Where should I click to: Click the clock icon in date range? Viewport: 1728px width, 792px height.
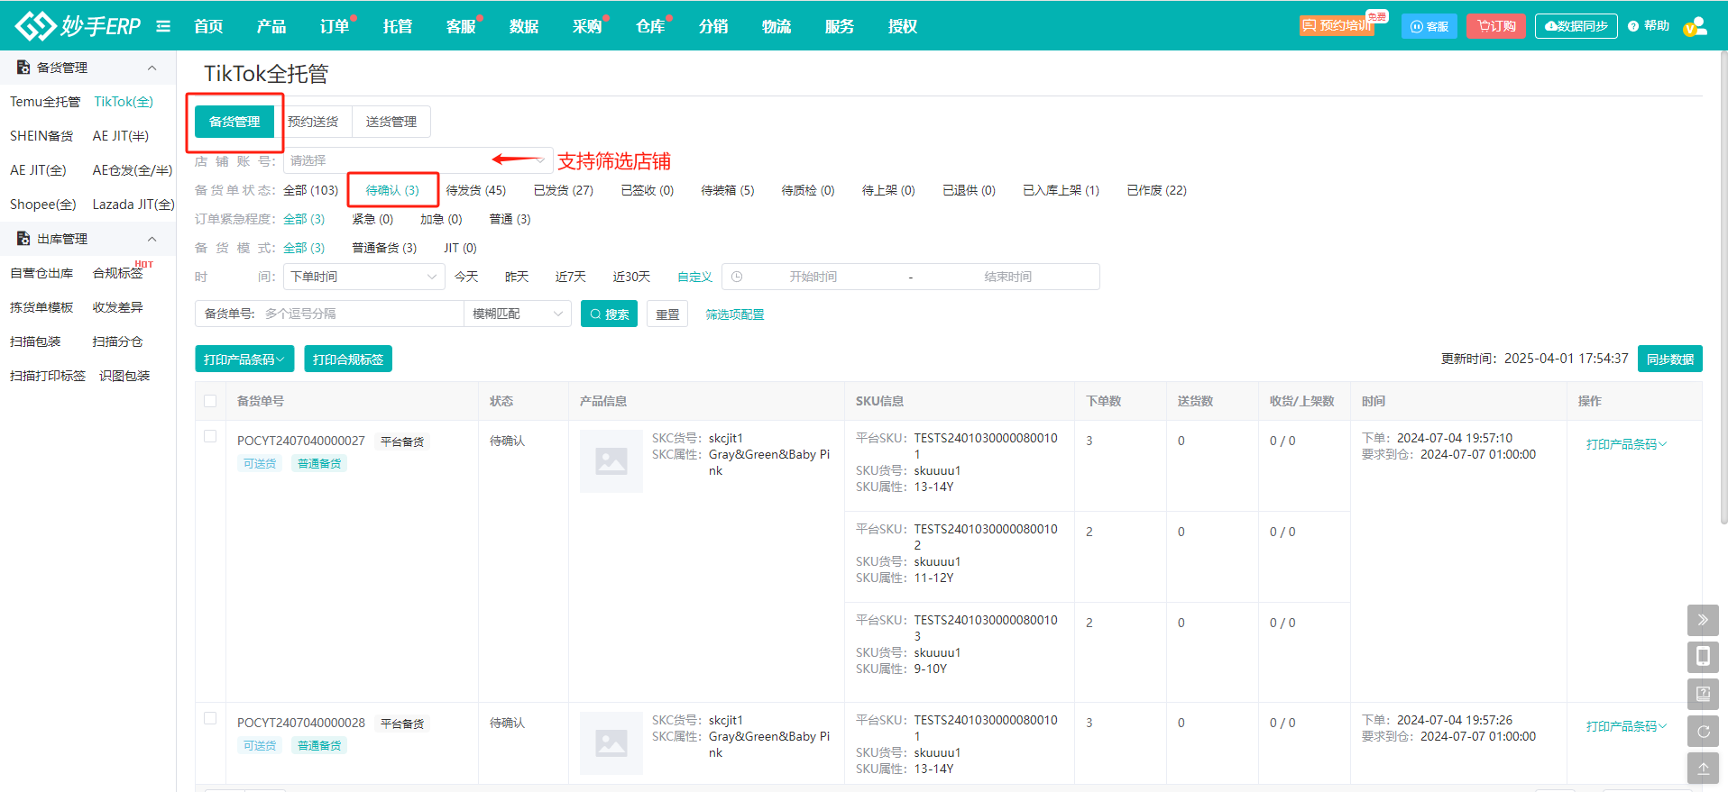[x=737, y=277]
